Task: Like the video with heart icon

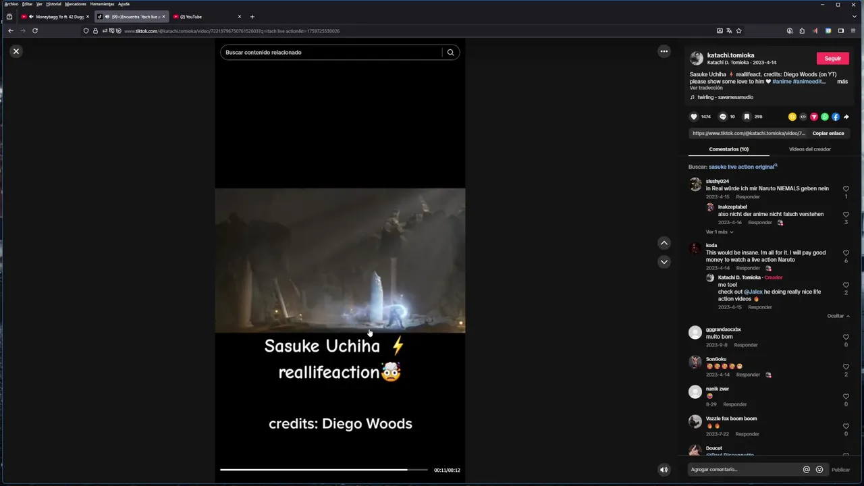Action: (693, 117)
